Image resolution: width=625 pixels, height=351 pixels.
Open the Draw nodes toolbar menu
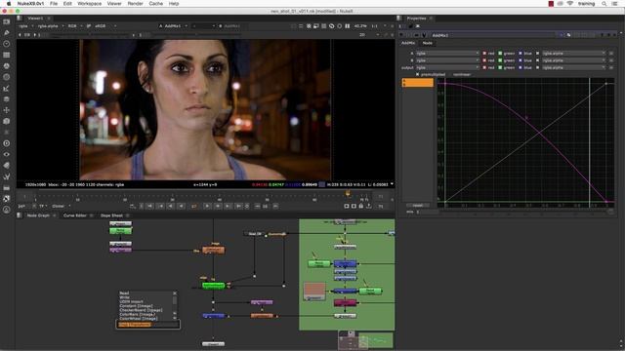tap(7, 32)
